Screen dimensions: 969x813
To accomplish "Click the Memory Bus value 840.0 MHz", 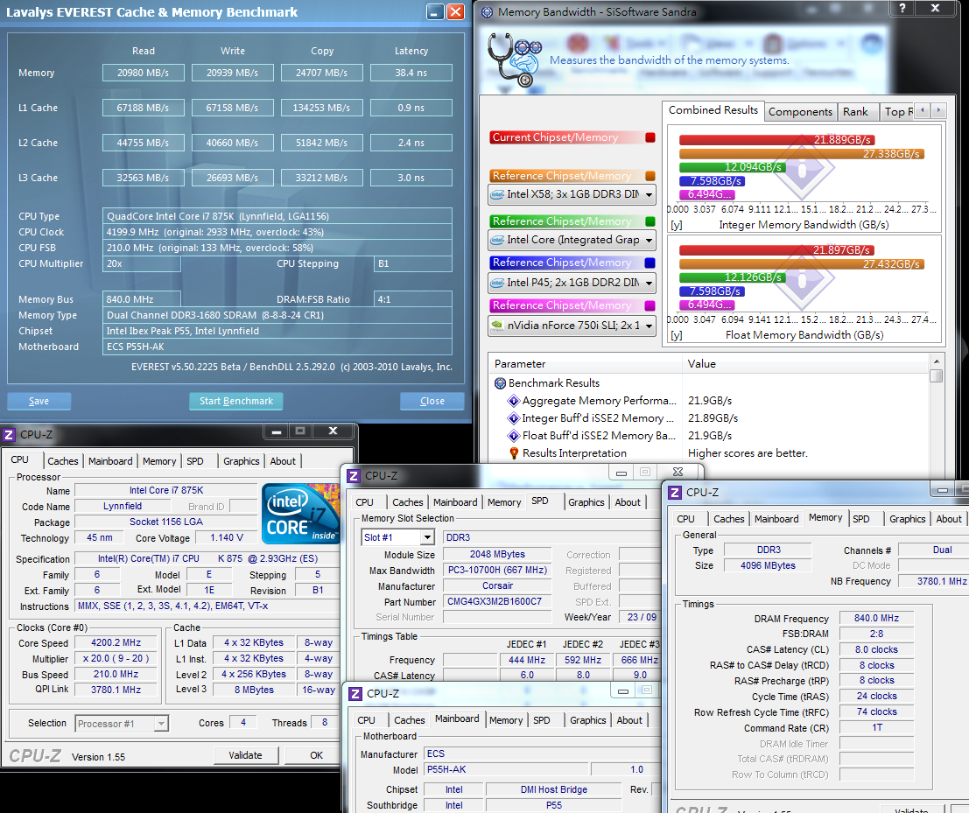I will pos(142,299).
